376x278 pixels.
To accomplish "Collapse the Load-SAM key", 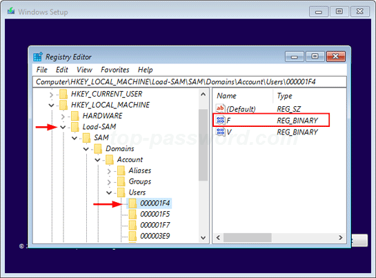I will [63, 127].
